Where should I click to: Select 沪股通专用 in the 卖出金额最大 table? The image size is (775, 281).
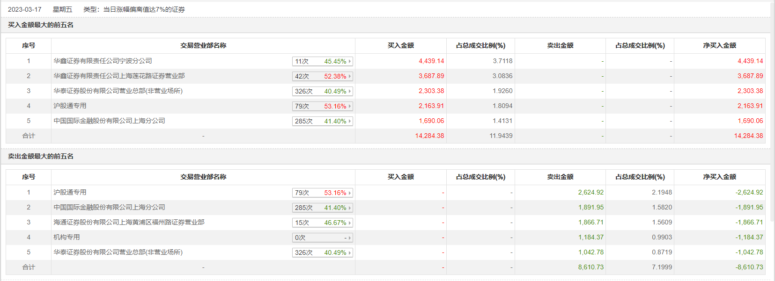tap(70, 192)
